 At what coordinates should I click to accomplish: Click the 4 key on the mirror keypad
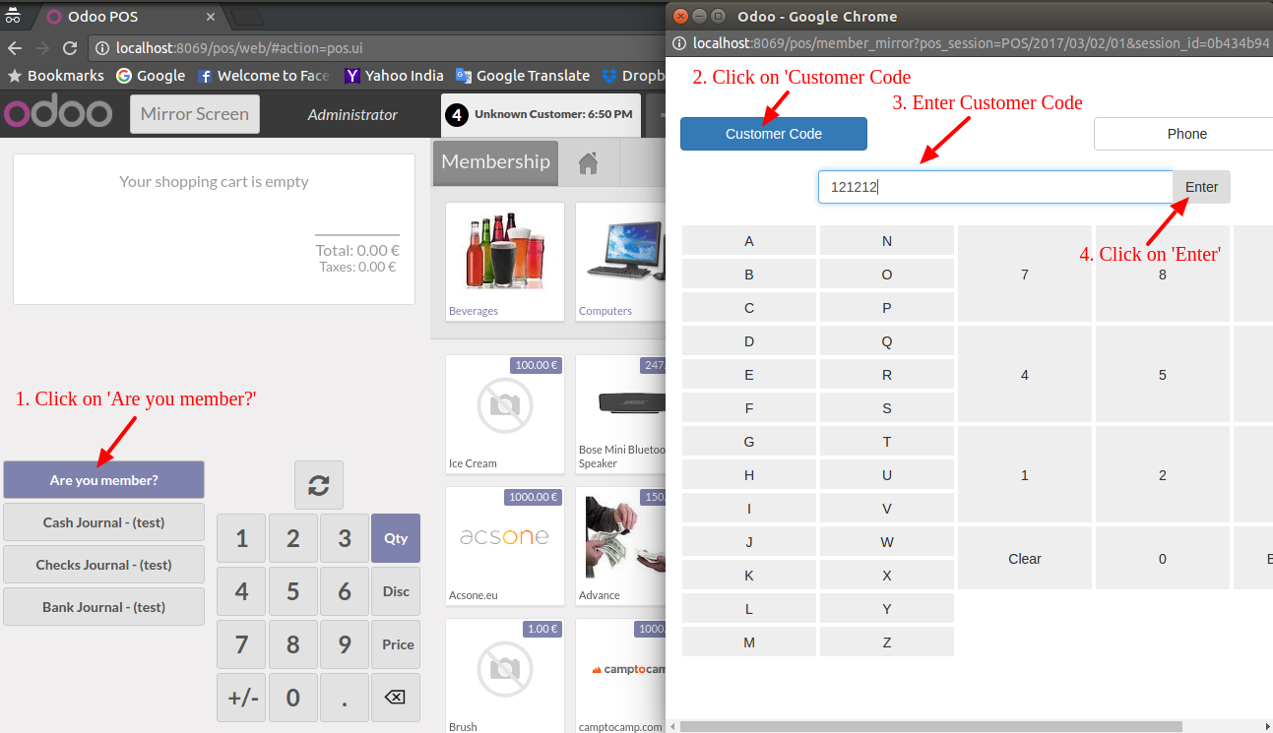coord(1025,374)
